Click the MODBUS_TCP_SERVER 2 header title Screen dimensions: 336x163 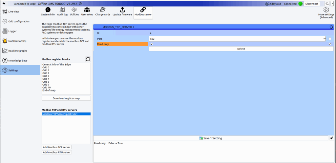(x=118, y=27)
